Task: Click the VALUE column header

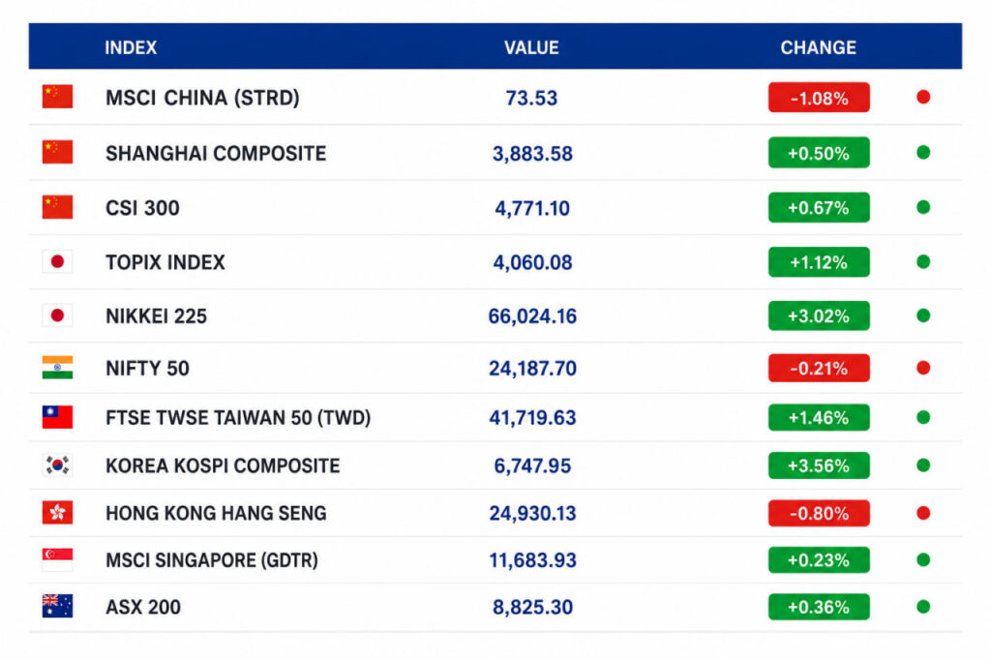Action: [531, 47]
